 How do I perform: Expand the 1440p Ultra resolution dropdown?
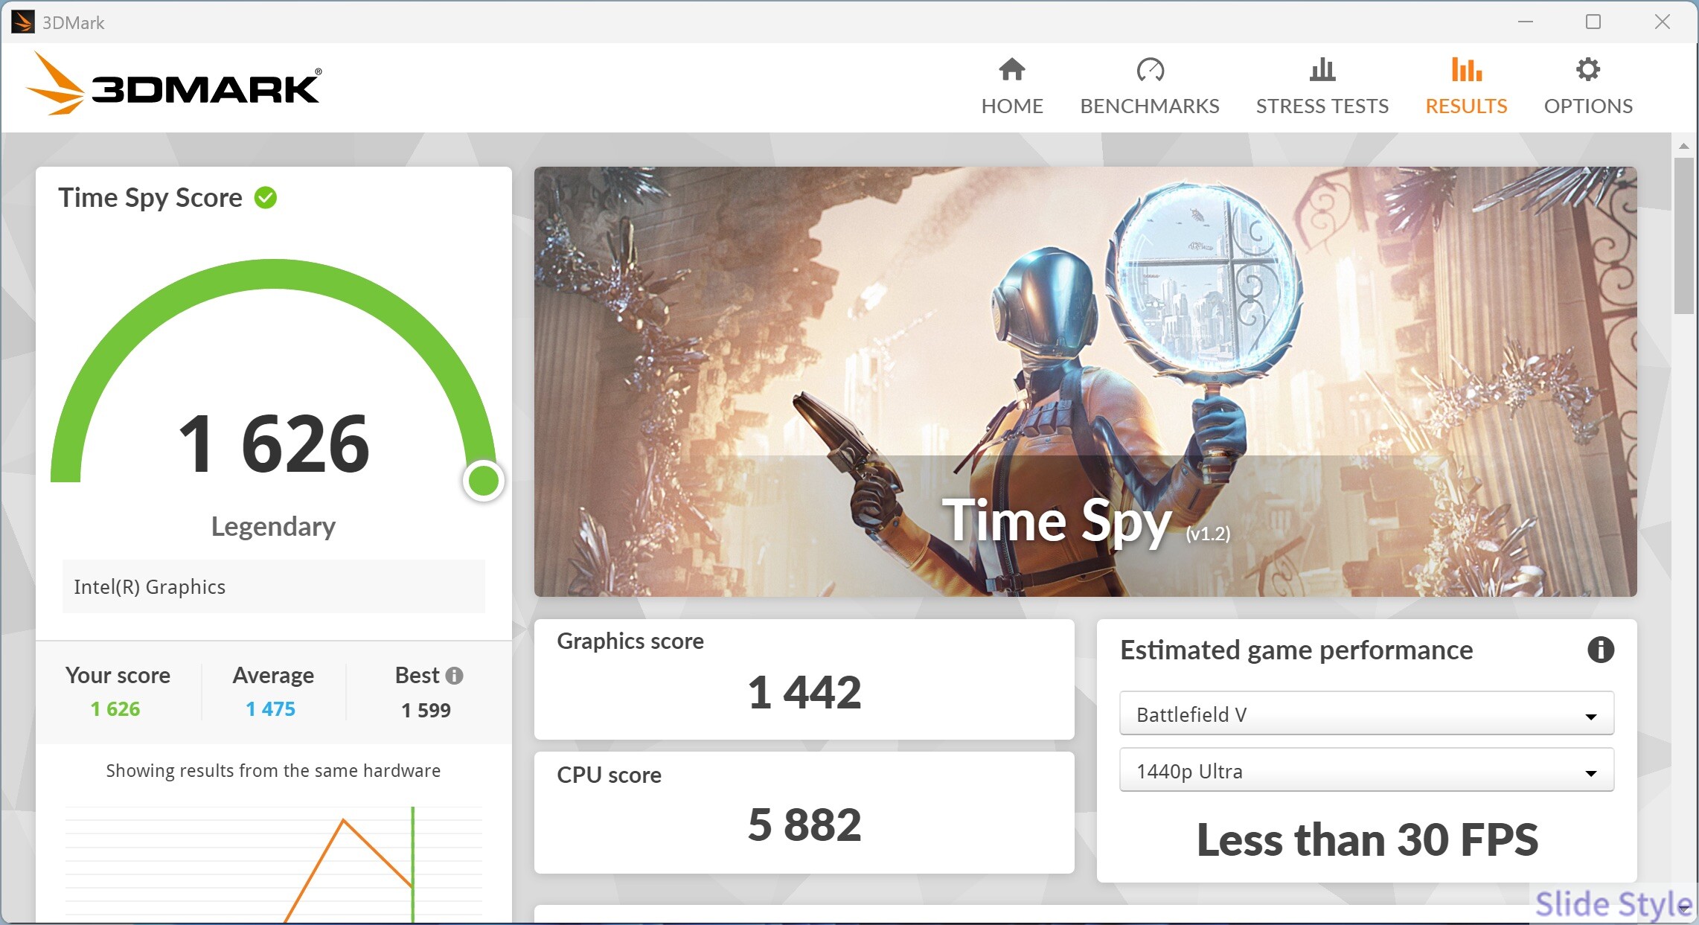coord(1366,771)
